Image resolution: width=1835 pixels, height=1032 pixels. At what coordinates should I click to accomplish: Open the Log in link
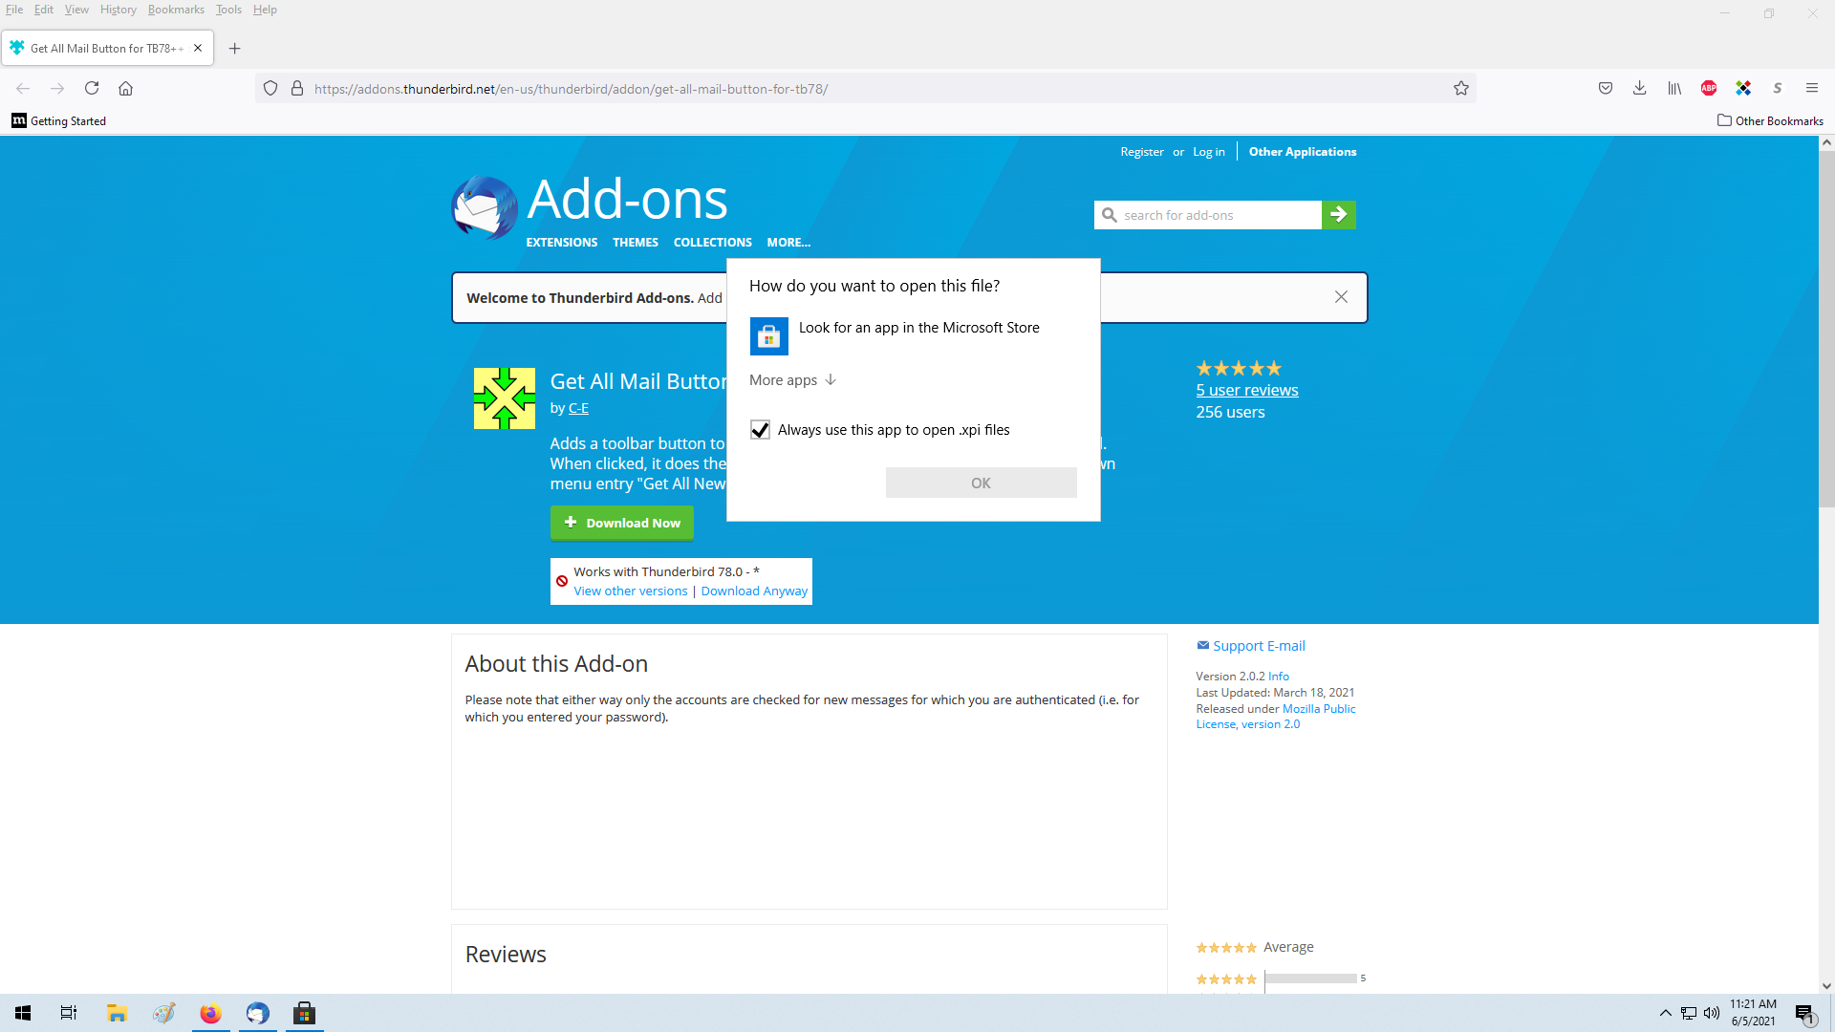pos(1208,152)
